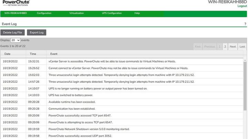Click the event log vertical scrollbar thumb
The height and width of the screenshot is (139, 248).
tap(245, 86)
